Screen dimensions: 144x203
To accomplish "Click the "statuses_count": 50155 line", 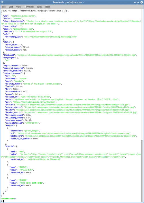I will tap(18, 120).
